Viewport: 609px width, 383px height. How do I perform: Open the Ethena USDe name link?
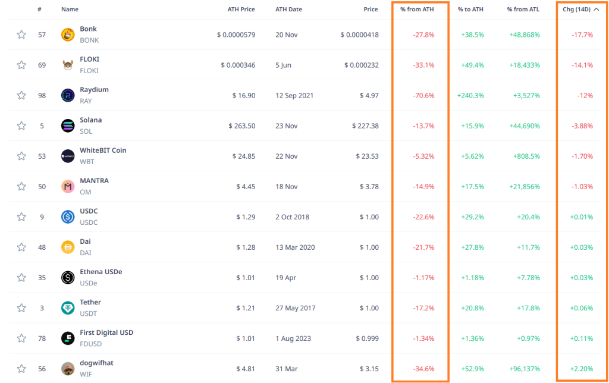pyautogui.click(x=101, y=272)
